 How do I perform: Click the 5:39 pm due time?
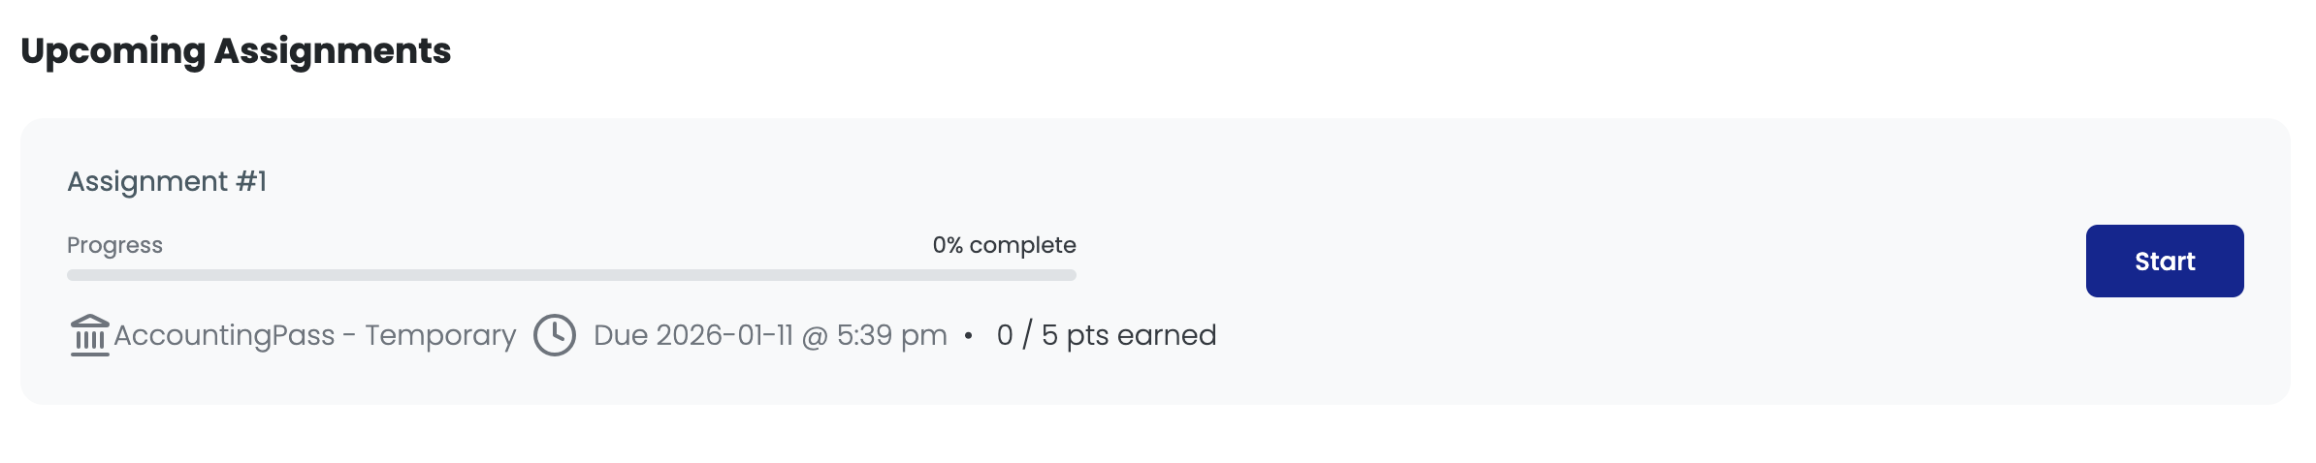point(891,335)
